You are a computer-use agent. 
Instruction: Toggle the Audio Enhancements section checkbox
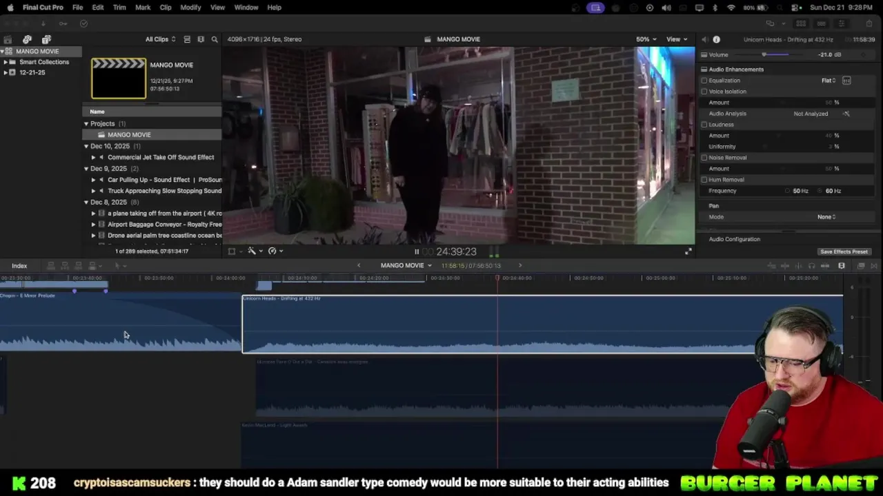point(704,70)
